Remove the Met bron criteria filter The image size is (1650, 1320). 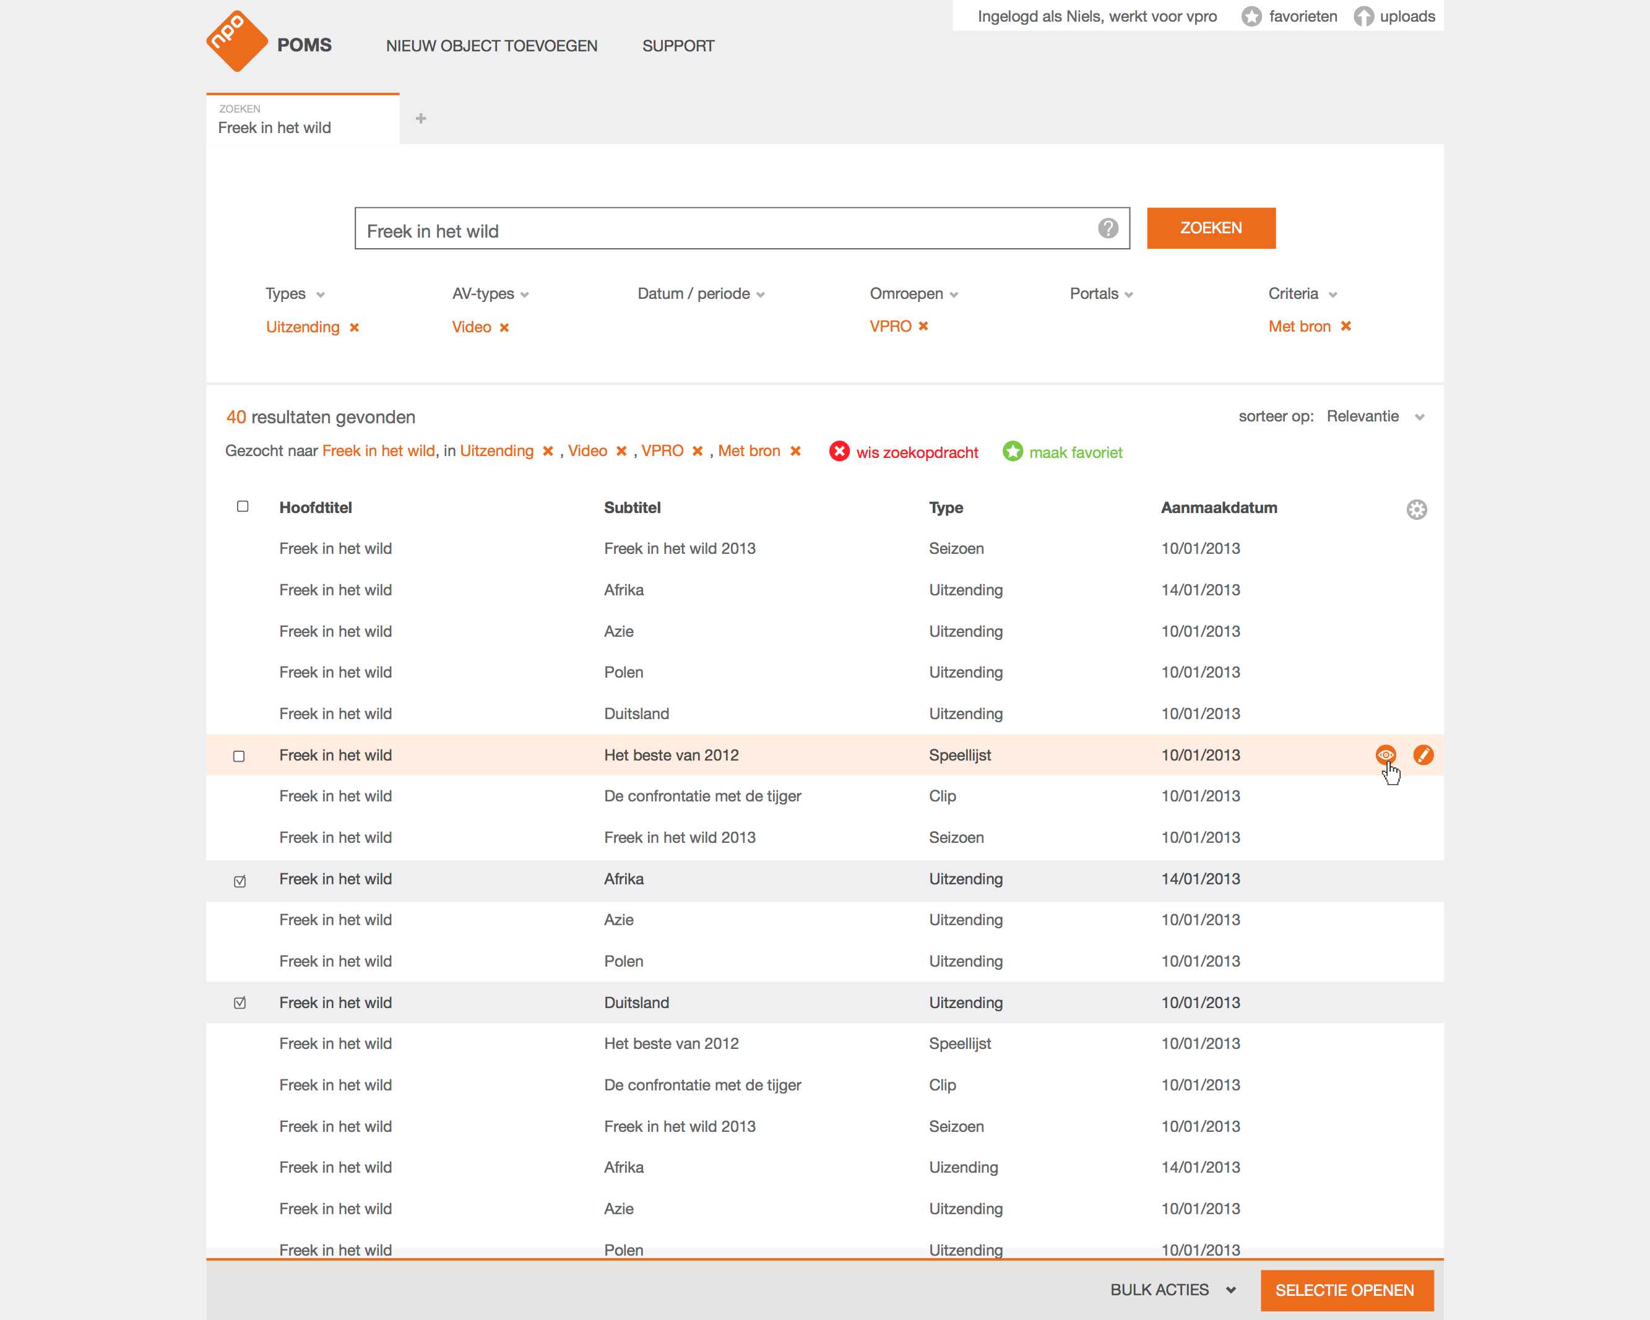click(x=1345, y=326)
